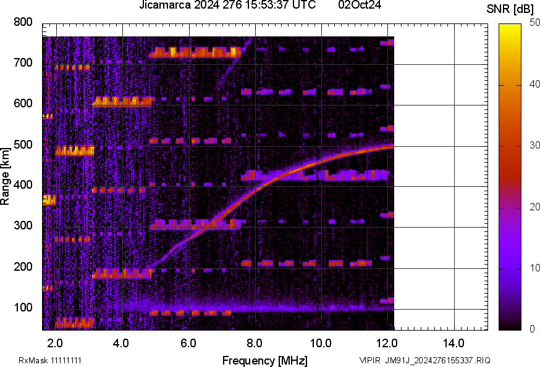Click the strong interference band at 720 km
Viewport: 540px width, 367px height.
[195, 52]
